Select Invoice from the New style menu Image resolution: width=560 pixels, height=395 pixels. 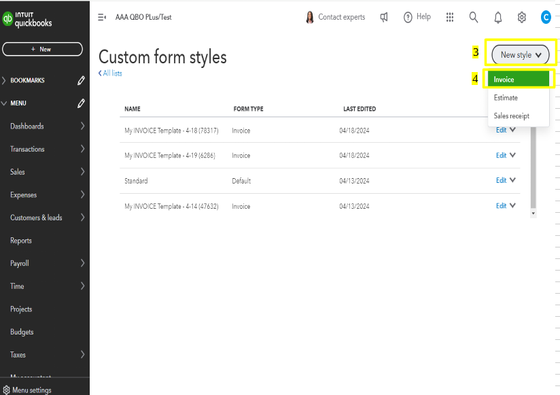point(518,80)
